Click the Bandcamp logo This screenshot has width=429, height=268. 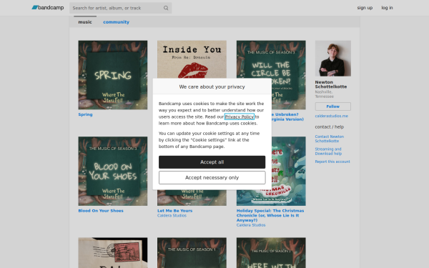coord(48,8)
